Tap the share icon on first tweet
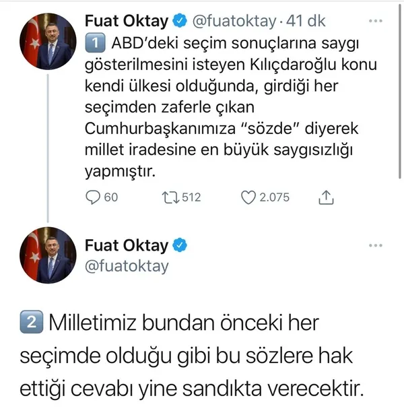Viewport: 404px width, 419px height. click(x=325, y=197)
